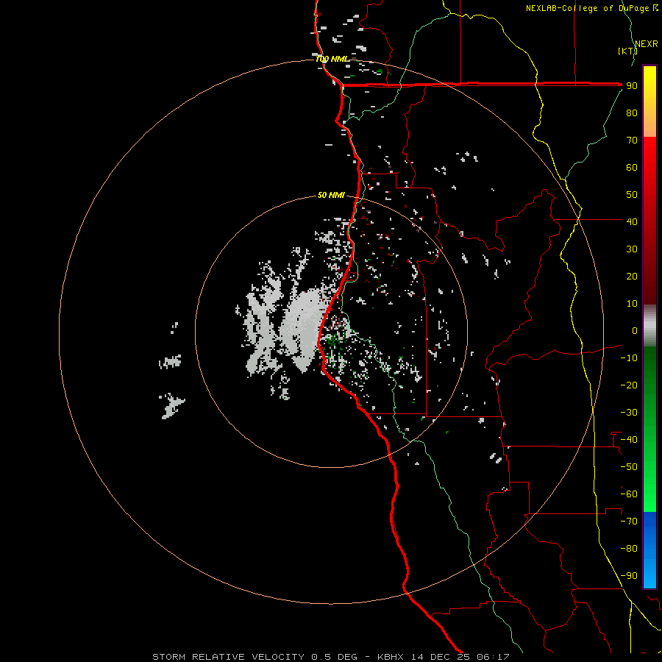Click the small gray echo blob far southwest offshore
662x662 pixels.
[x=172, y=405]
